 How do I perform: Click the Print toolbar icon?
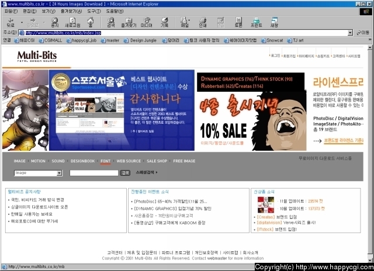point(203,22)
